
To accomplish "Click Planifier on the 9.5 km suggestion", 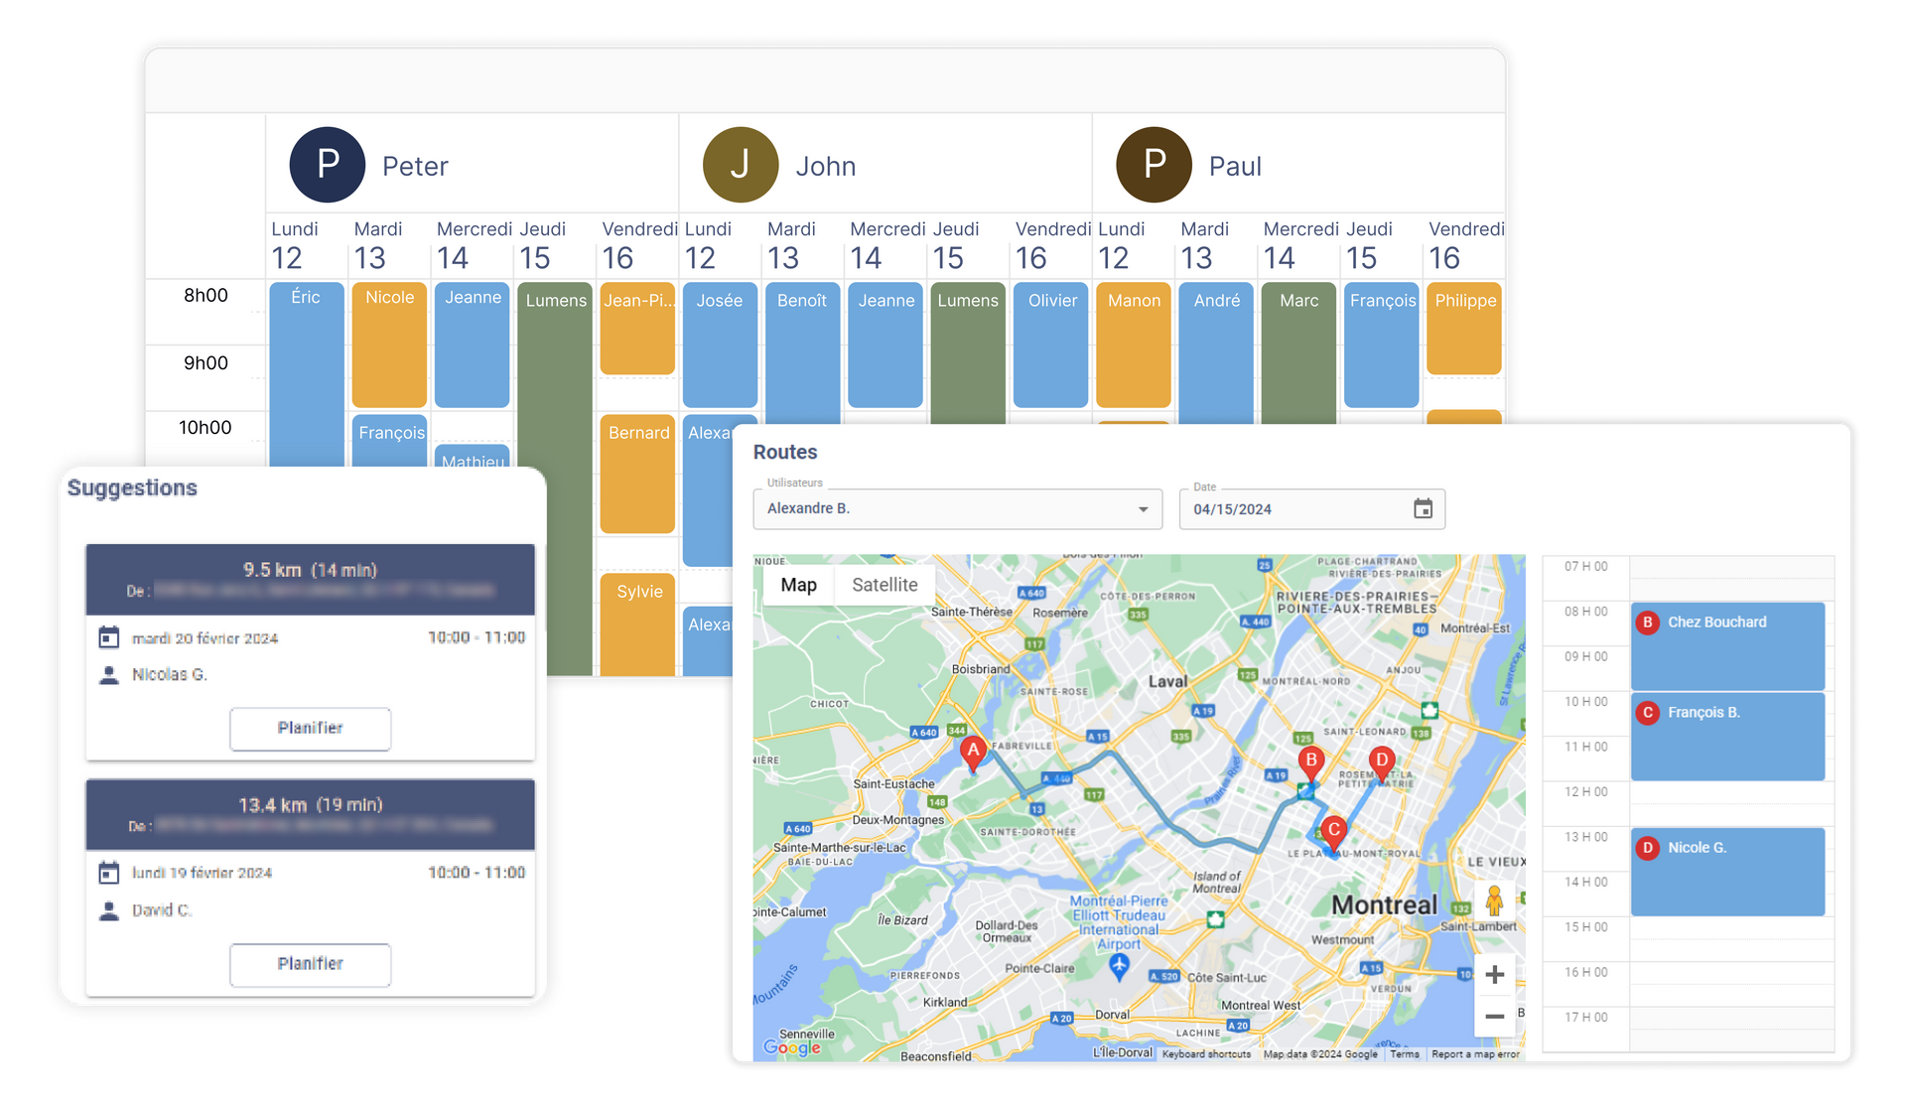I will [310, 728].
